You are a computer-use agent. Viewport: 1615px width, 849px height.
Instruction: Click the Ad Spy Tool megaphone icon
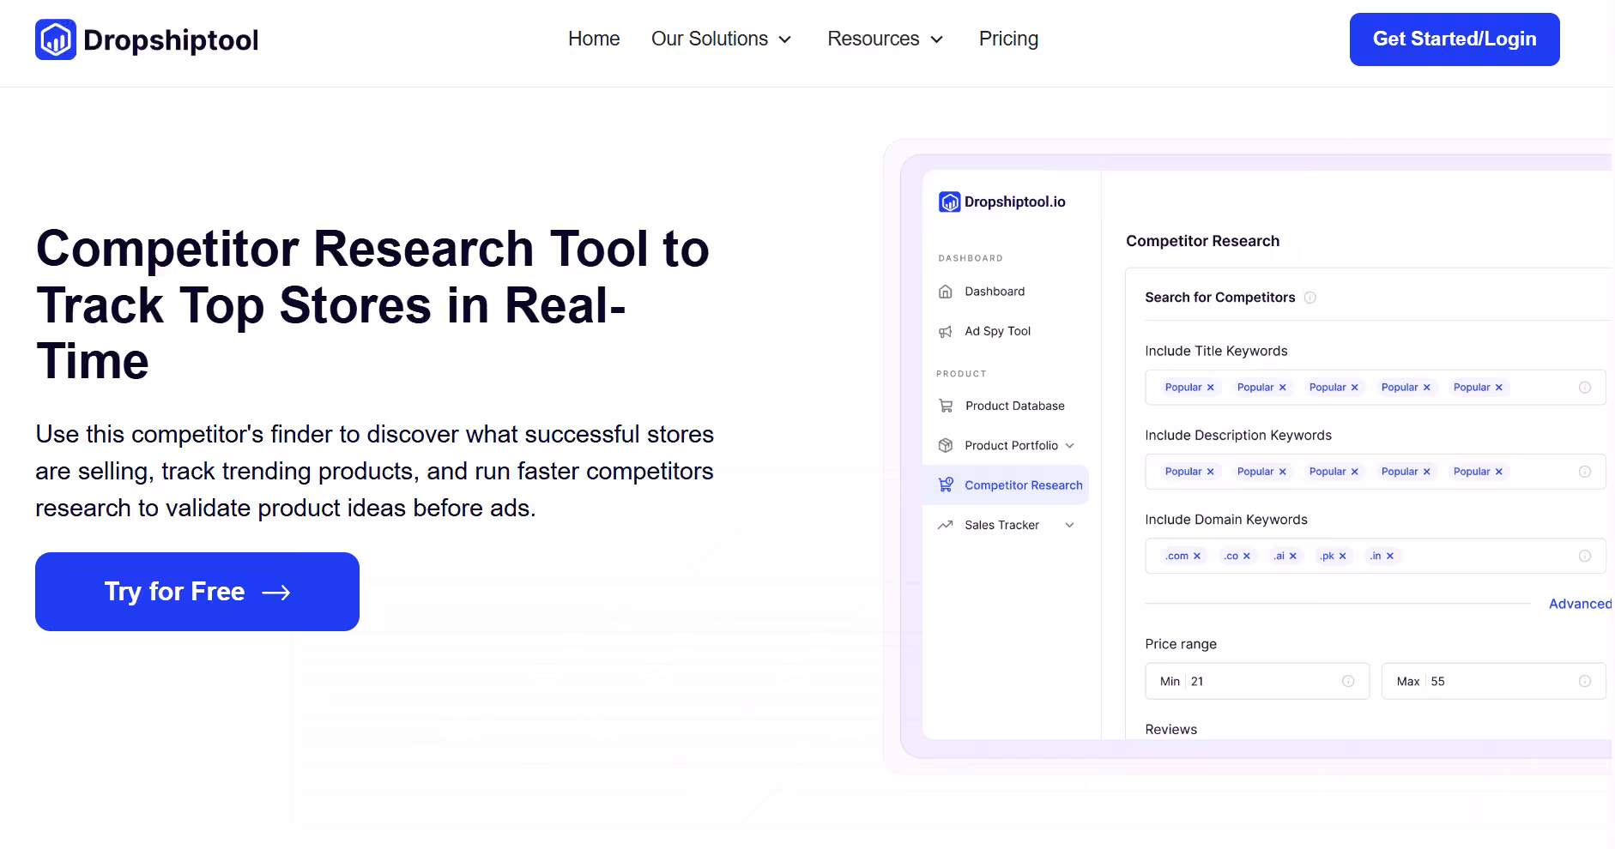click(946, 331)
